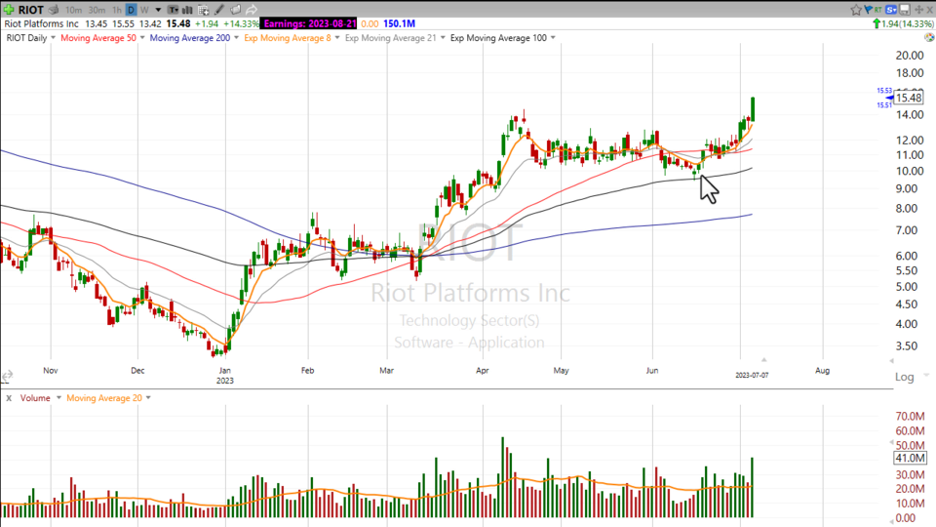Select the D daily timeframe button

point(131,10)
